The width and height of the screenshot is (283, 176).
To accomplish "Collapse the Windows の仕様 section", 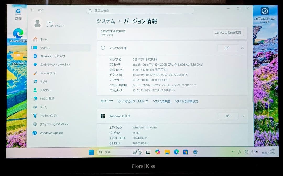I will click(243, 116).
